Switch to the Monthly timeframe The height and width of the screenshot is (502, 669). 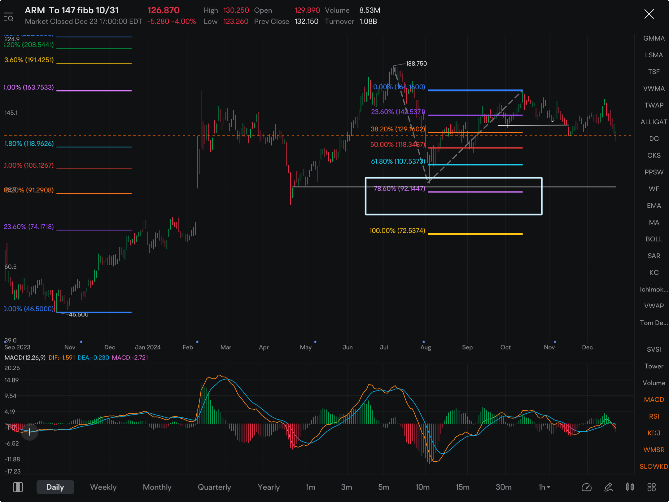coord(157,487)
